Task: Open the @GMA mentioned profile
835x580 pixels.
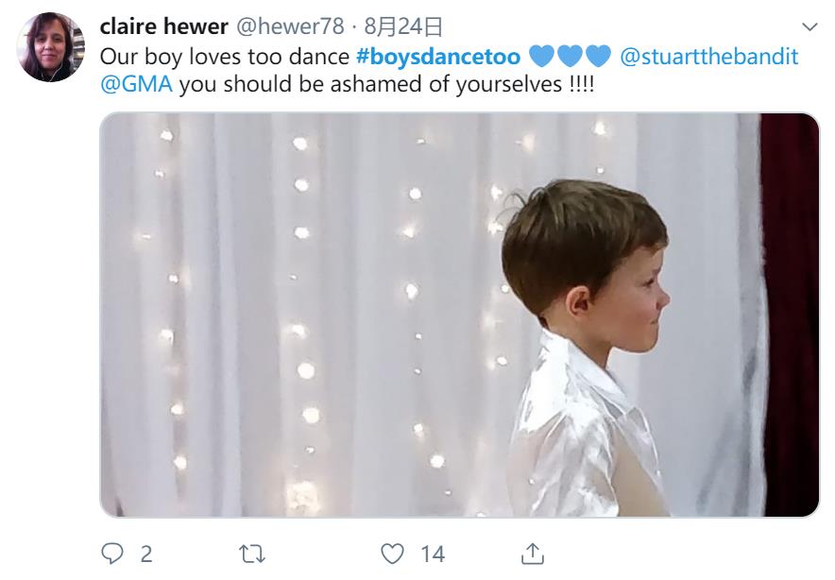Action: (136, 84)
